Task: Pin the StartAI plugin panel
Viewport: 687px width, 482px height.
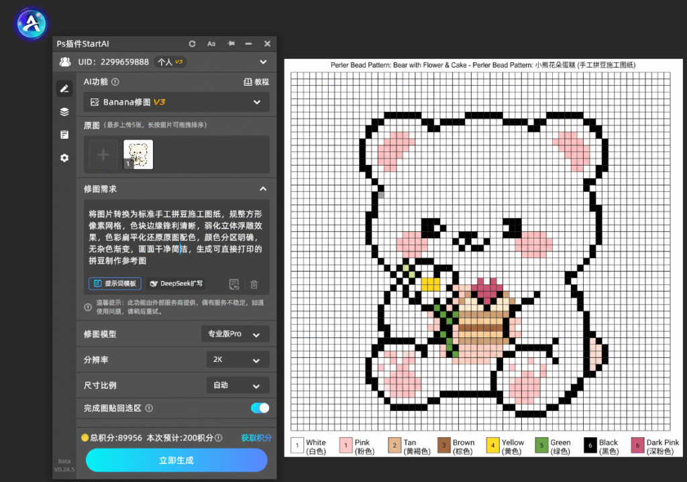Action: coord(231,44)
